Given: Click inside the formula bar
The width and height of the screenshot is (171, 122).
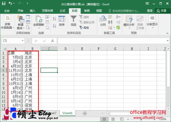Looking at the screenshot, I should tap(112, 41).
